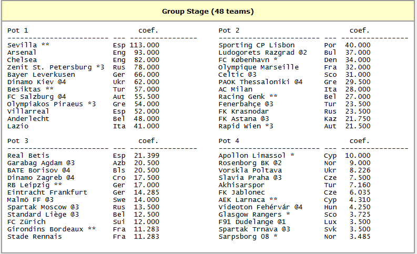Click team name 'FK Krasnodar'
417x254 pixels.
(243, 111)
